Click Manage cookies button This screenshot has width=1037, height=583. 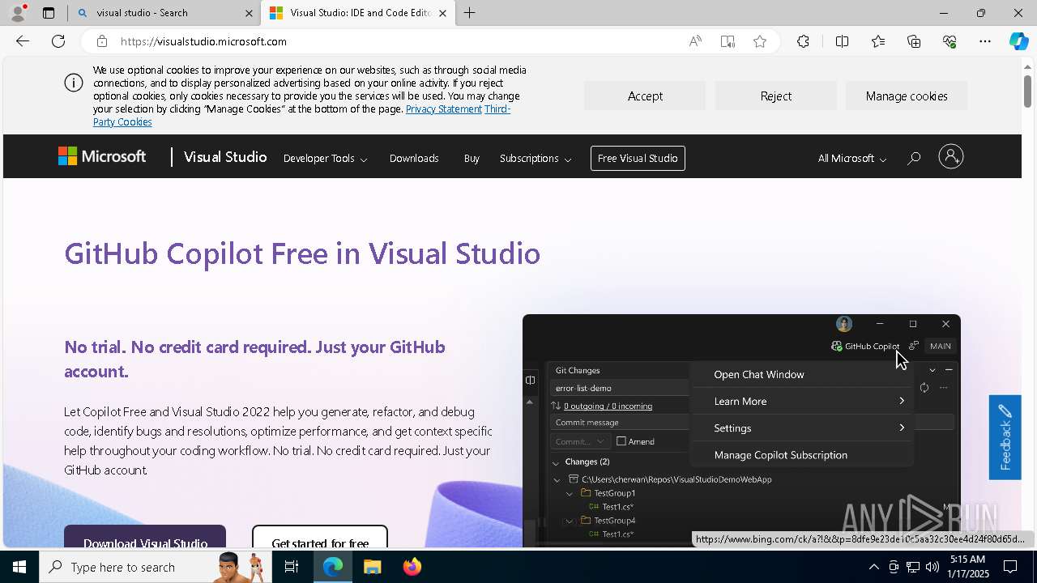[907, 96]
